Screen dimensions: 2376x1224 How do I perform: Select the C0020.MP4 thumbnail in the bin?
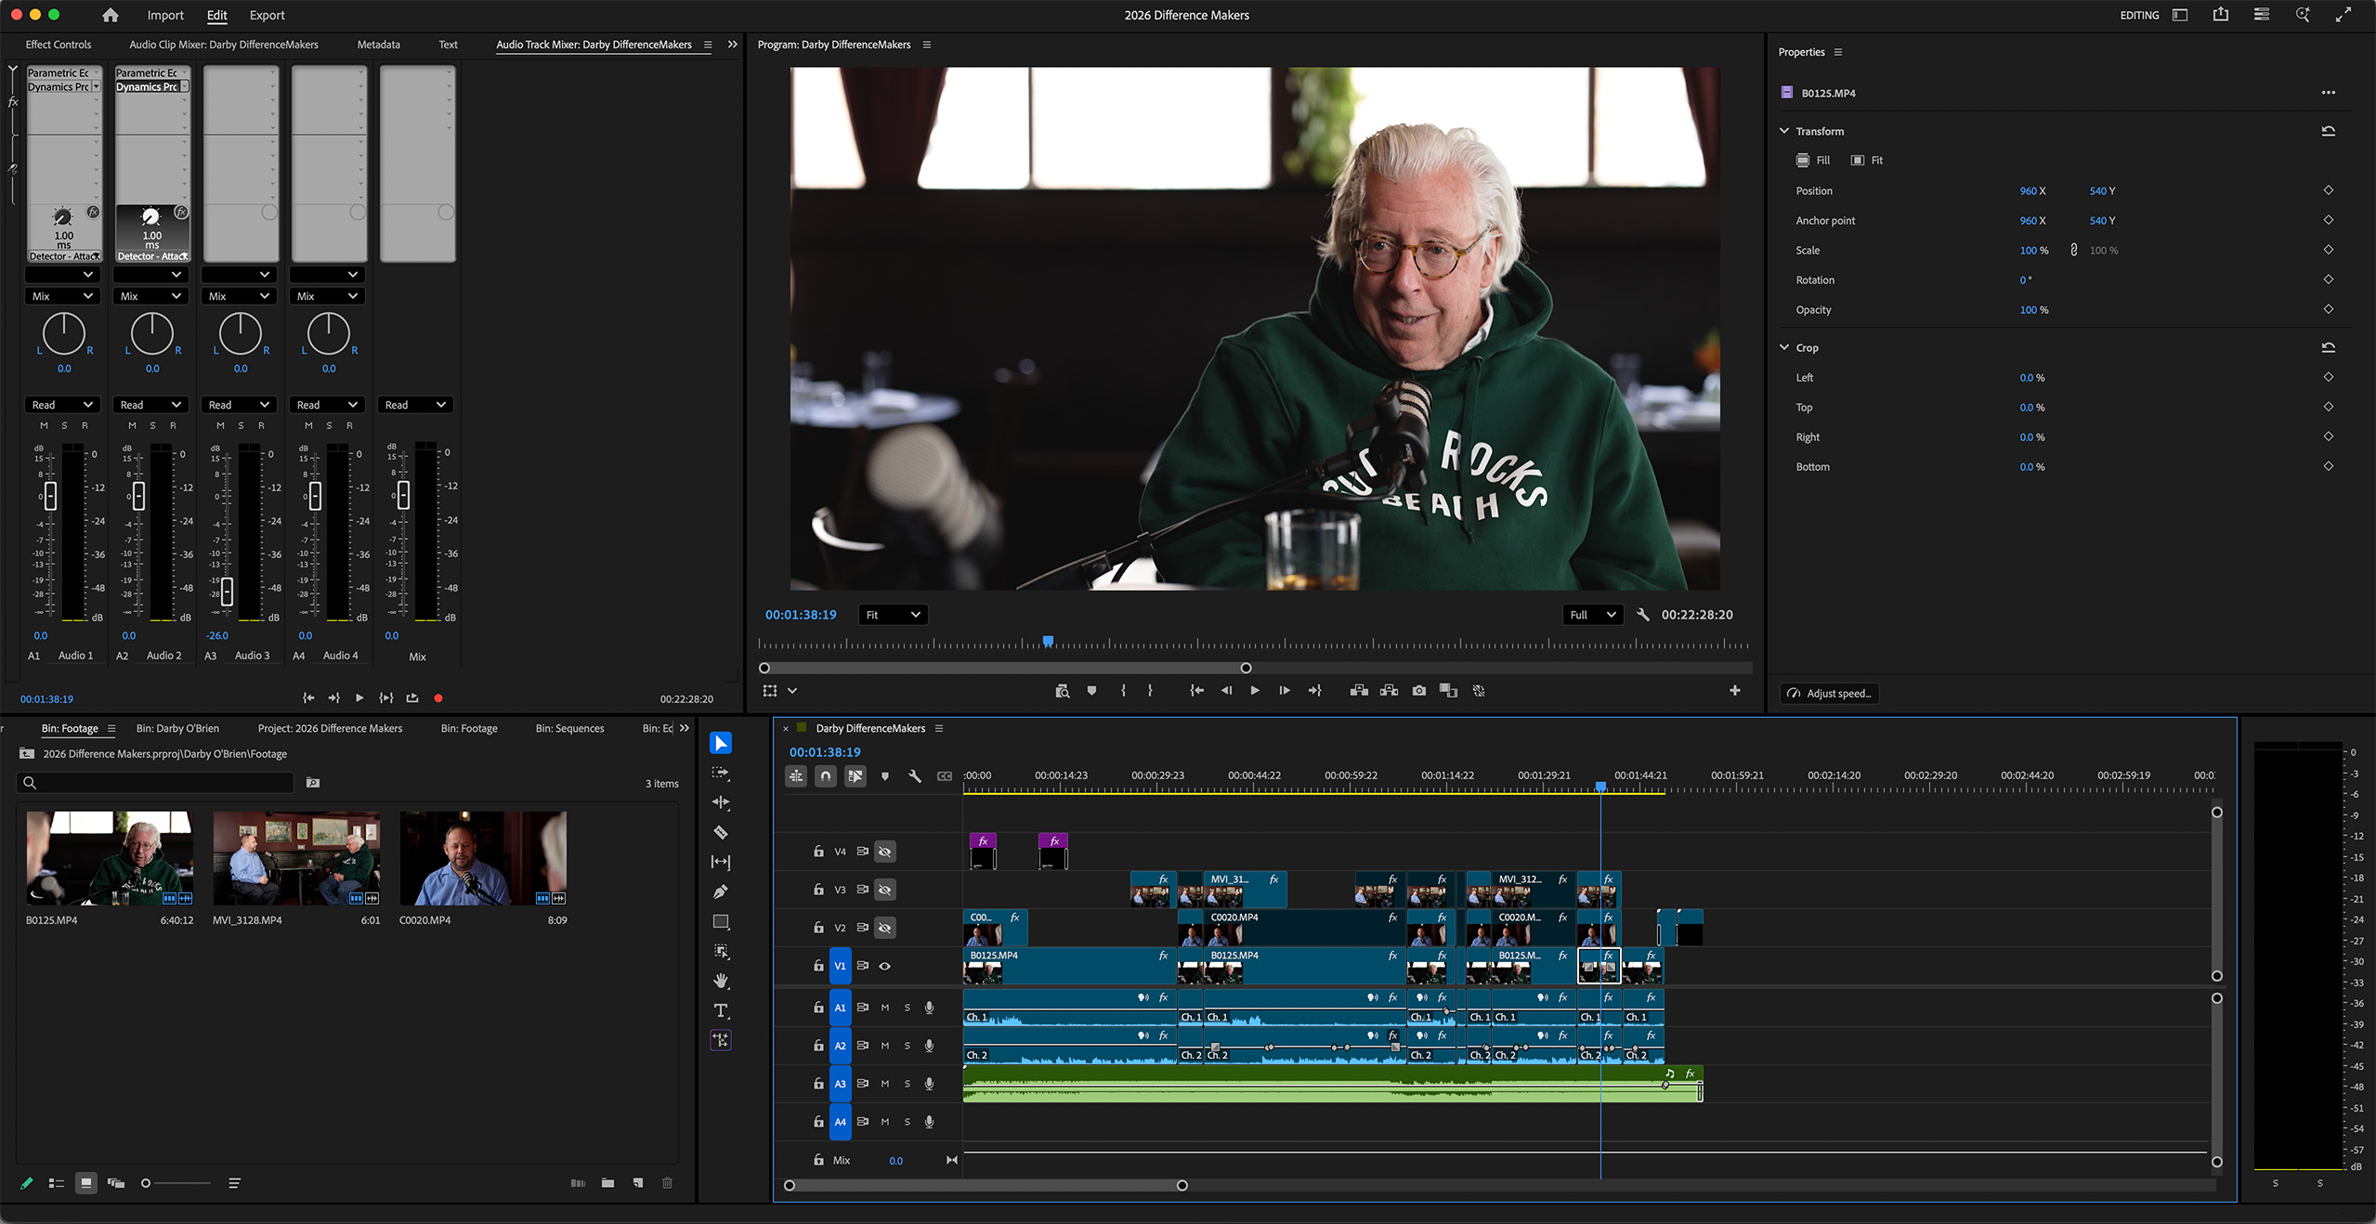coord(483,858)
